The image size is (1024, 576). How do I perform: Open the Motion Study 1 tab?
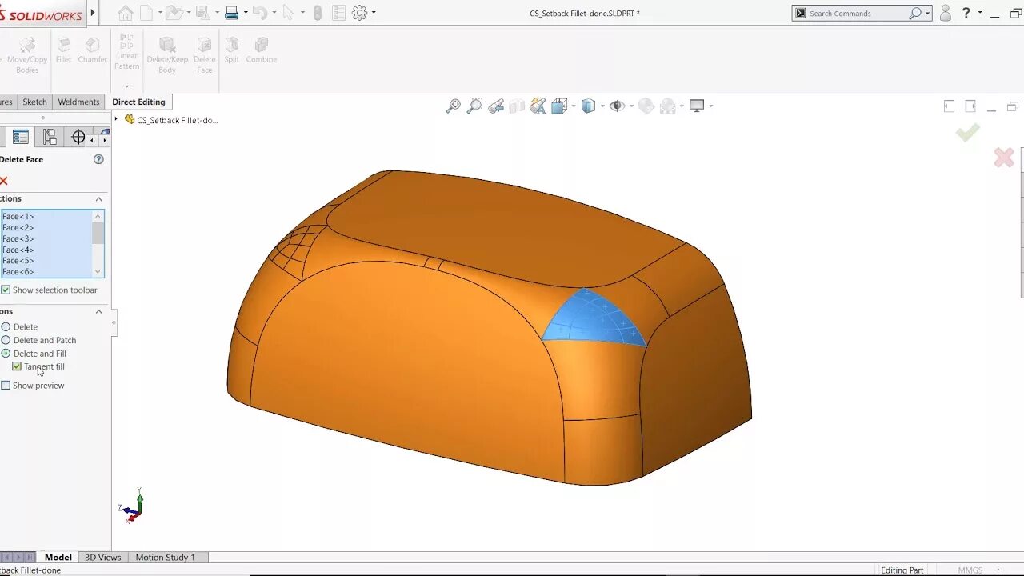tap(166, 557)
